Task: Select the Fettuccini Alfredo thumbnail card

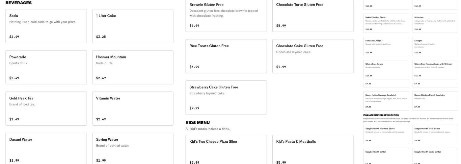Action: pos(386,46)
